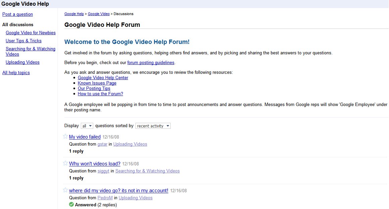Select Google Video for Newbies category
Screen dimensions: 389x209
click(31, 33)
